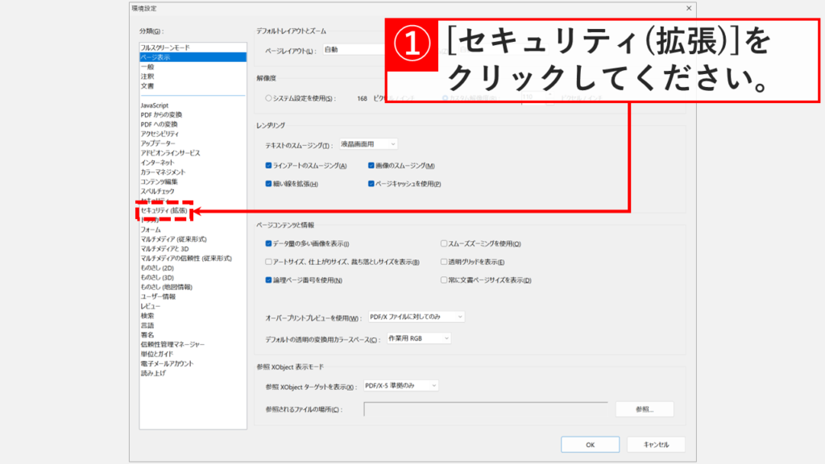Click the 参照... browse button

[x=645, y=409]
